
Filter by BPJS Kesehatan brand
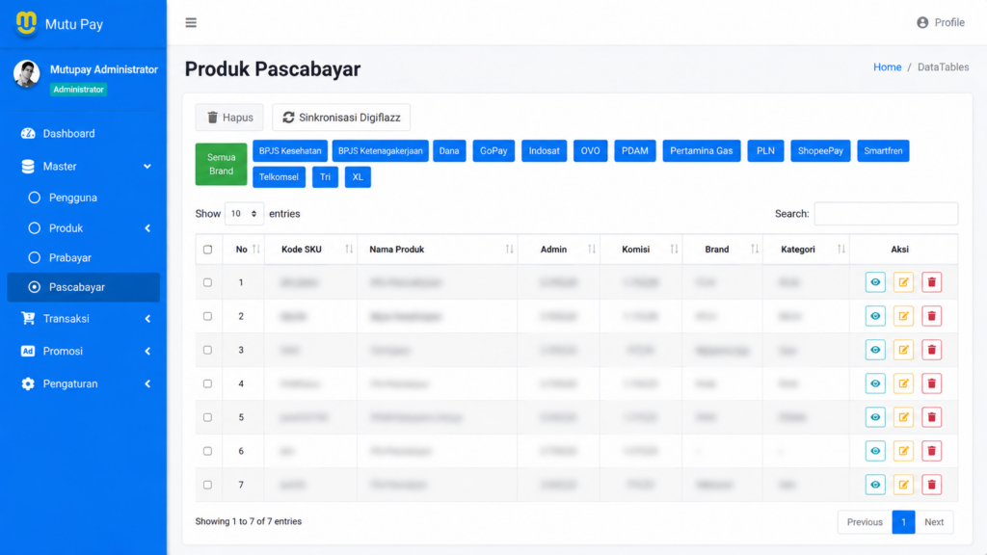point(290,151)
